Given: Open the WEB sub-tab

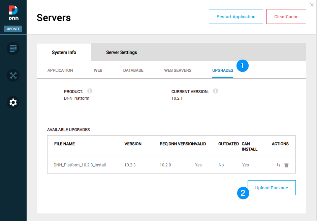Looking at the screenshot, I should 98,70.
